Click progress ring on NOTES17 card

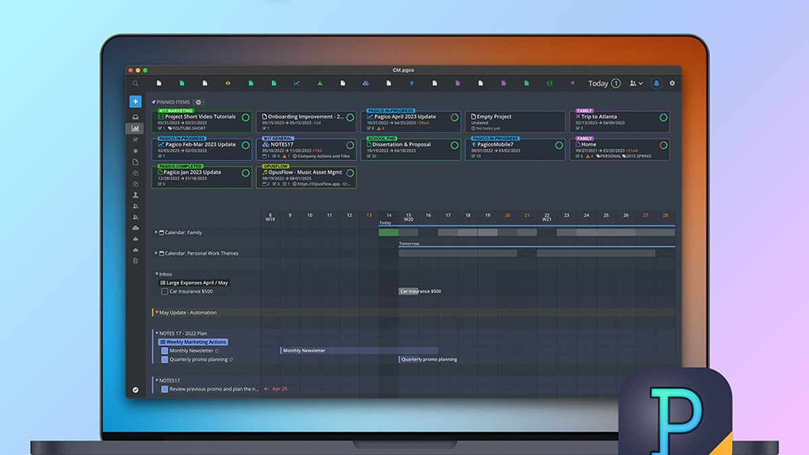[x=350, y=145]
